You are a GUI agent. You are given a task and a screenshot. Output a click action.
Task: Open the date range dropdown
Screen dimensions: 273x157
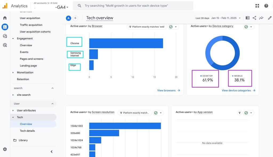pos(240,18)
